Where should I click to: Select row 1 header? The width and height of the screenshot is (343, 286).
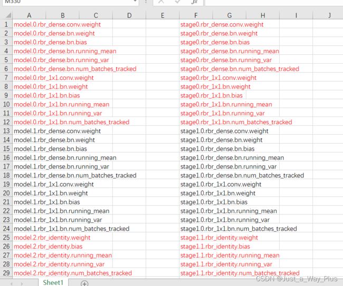(x=6, y=24)
